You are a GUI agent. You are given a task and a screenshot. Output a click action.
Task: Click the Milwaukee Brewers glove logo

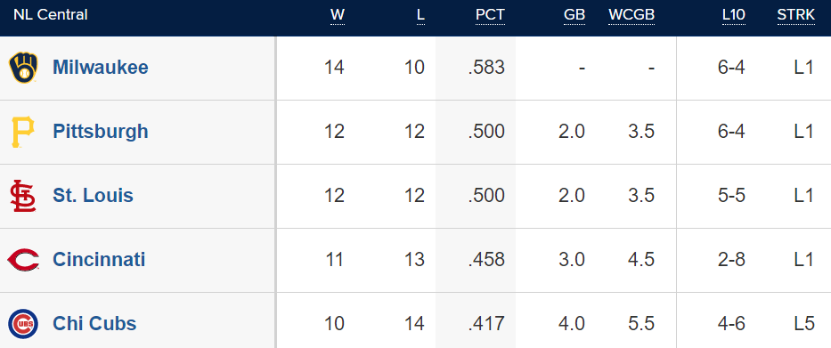tap(23, 68)
